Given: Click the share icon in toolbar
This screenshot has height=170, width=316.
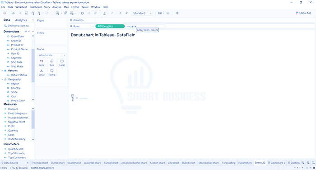Looking at the screenshot, I should [x=177, y=13].
